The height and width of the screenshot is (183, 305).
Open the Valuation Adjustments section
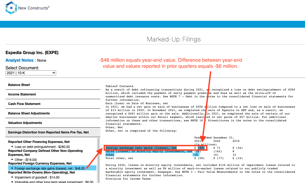(x=25, y=123)
